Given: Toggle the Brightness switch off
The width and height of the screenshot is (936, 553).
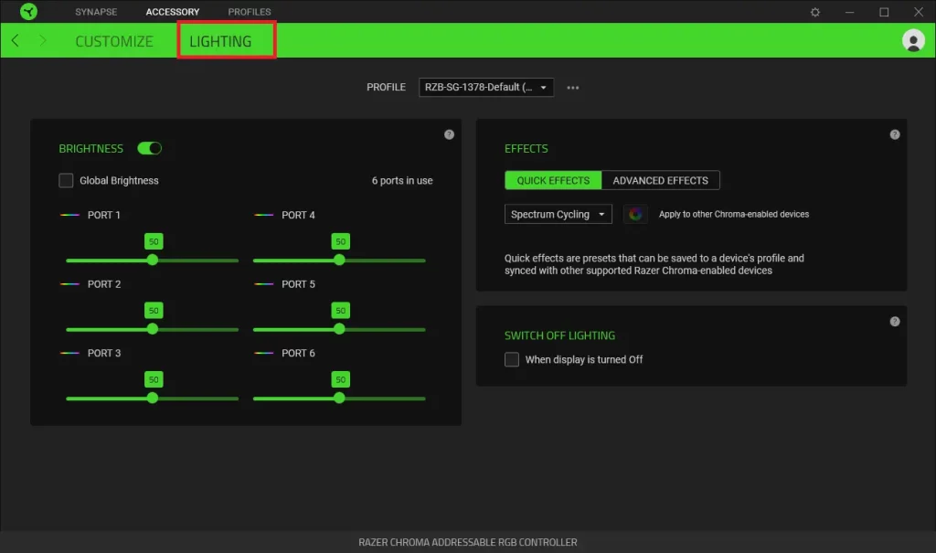Looking at the screenshot, I should [x=149, y=148].
